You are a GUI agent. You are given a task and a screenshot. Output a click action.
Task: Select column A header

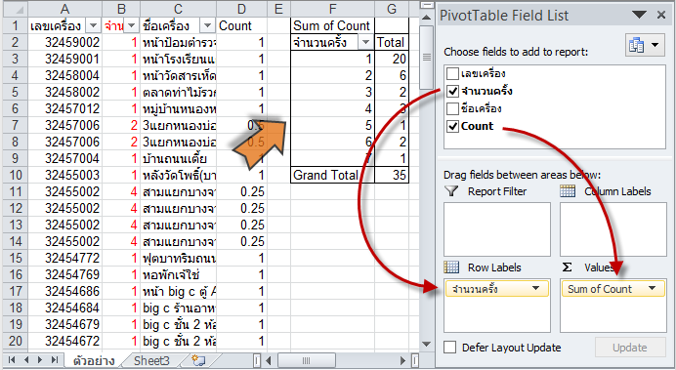pyautogui.click(x=64, y=9)
